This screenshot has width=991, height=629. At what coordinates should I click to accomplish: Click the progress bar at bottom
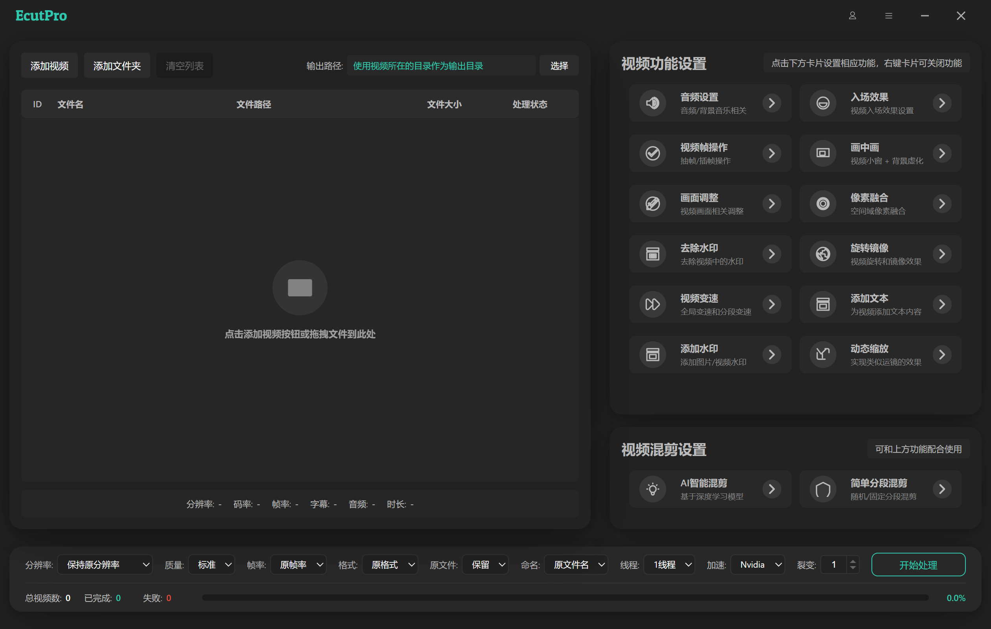pos(565,598)
